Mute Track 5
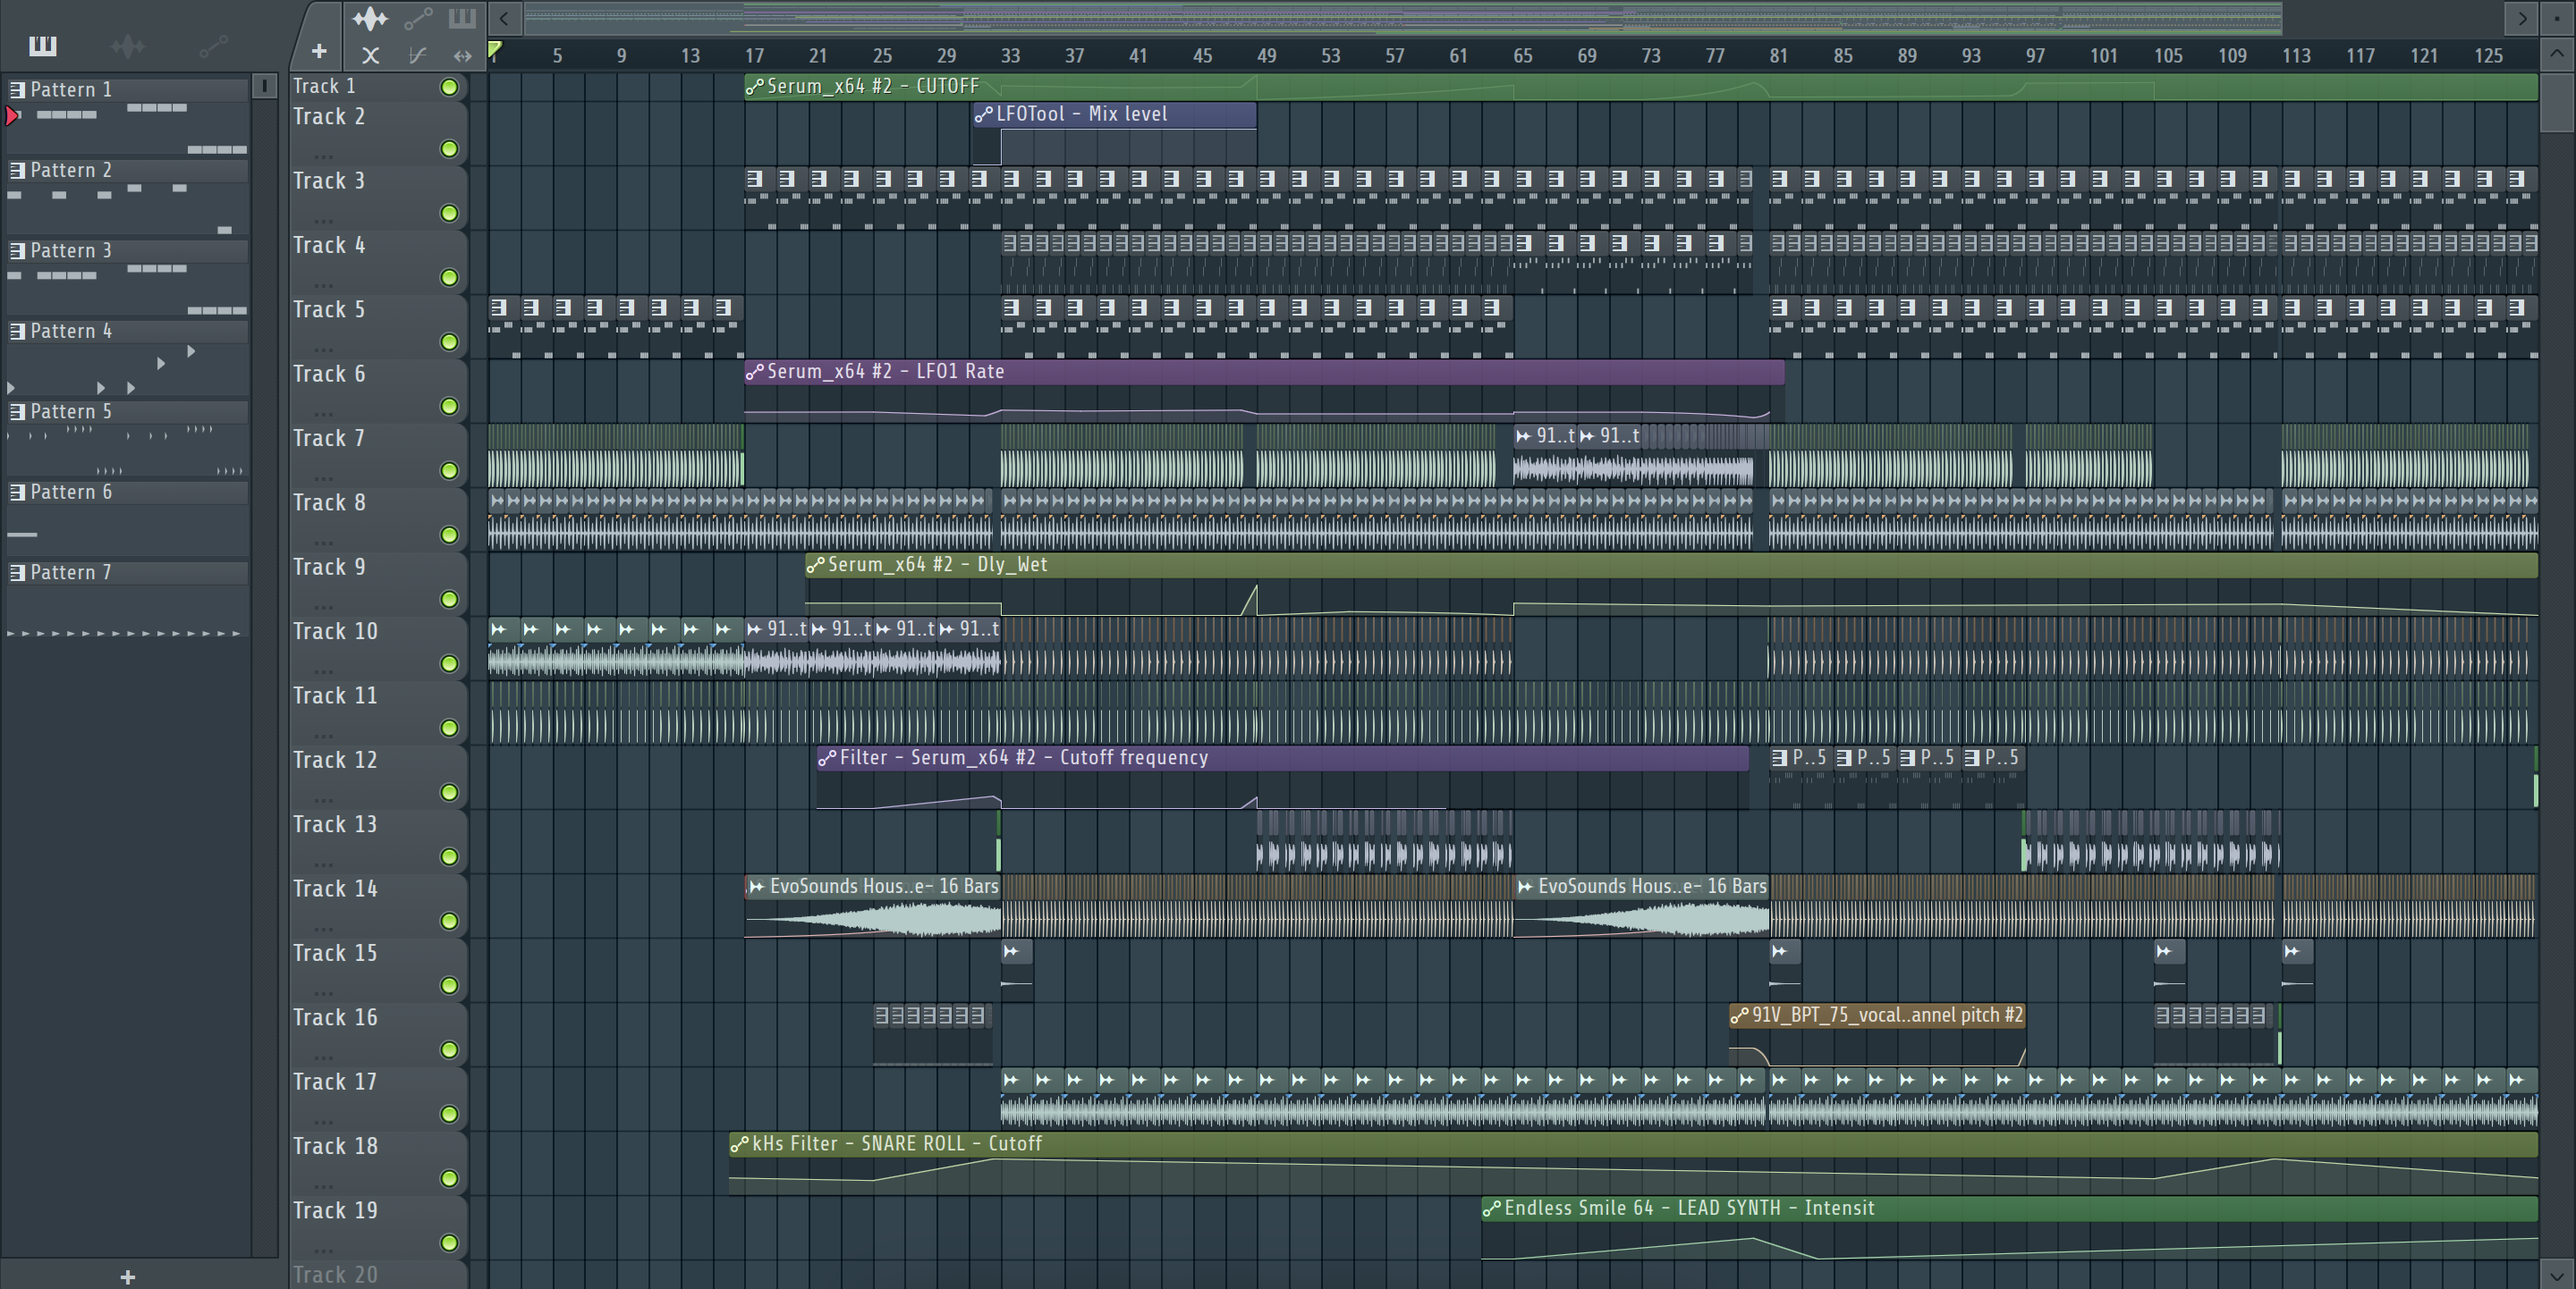The image size is (2576, 1289). click(x=449, y=341)
